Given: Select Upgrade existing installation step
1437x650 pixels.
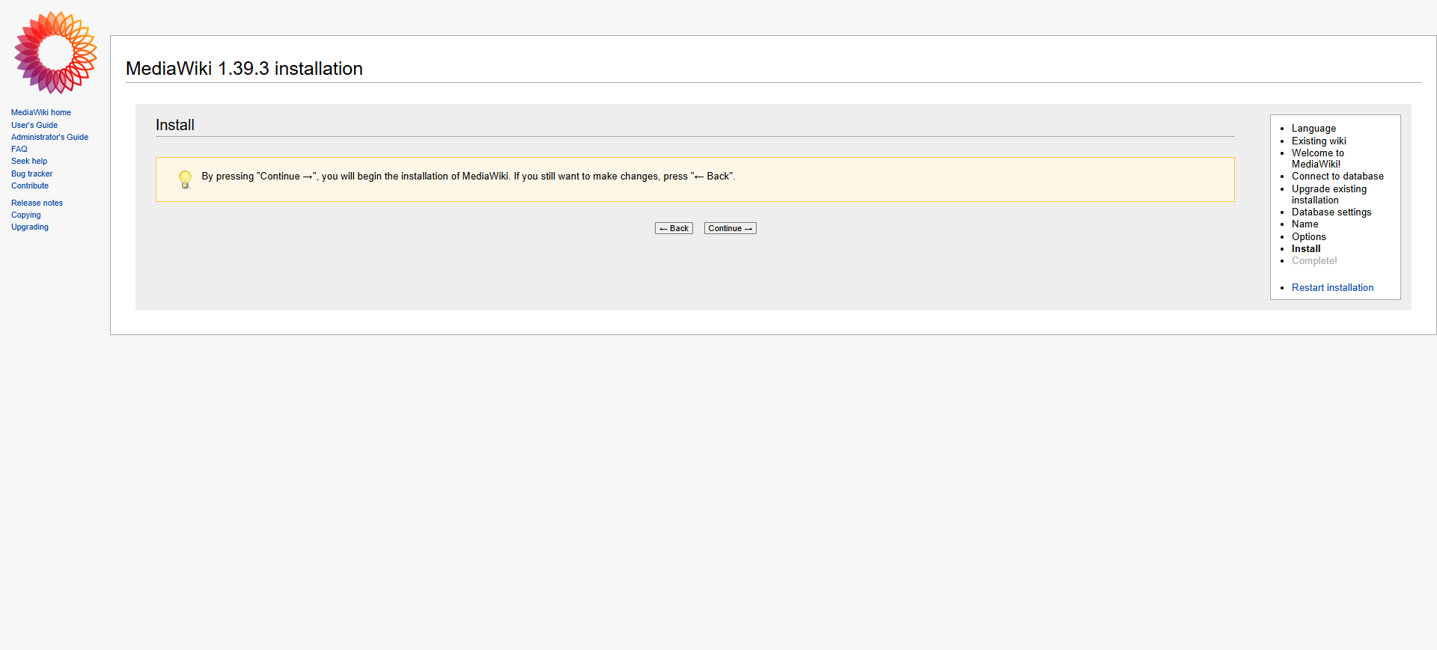Looking at the screenshot, I should click(1329, 194).
